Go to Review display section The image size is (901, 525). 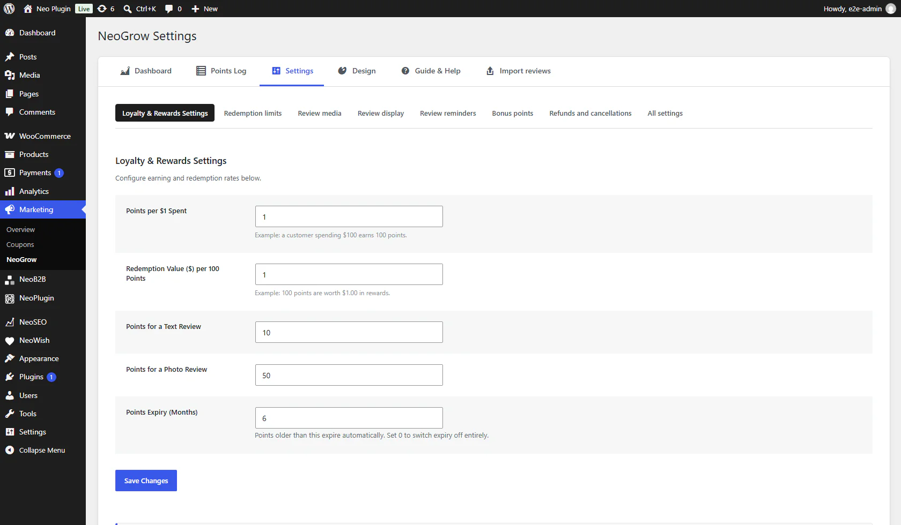tap(381, 113)
